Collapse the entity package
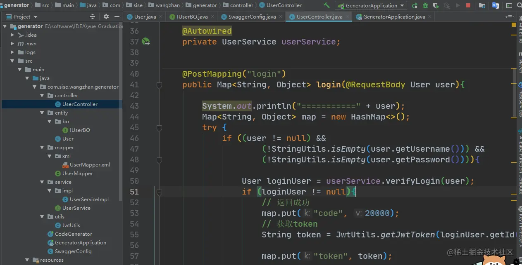The width and height of the screenshot is (522, 265). 42,113
